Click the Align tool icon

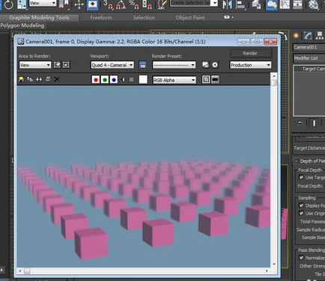(x=241, y=4)
